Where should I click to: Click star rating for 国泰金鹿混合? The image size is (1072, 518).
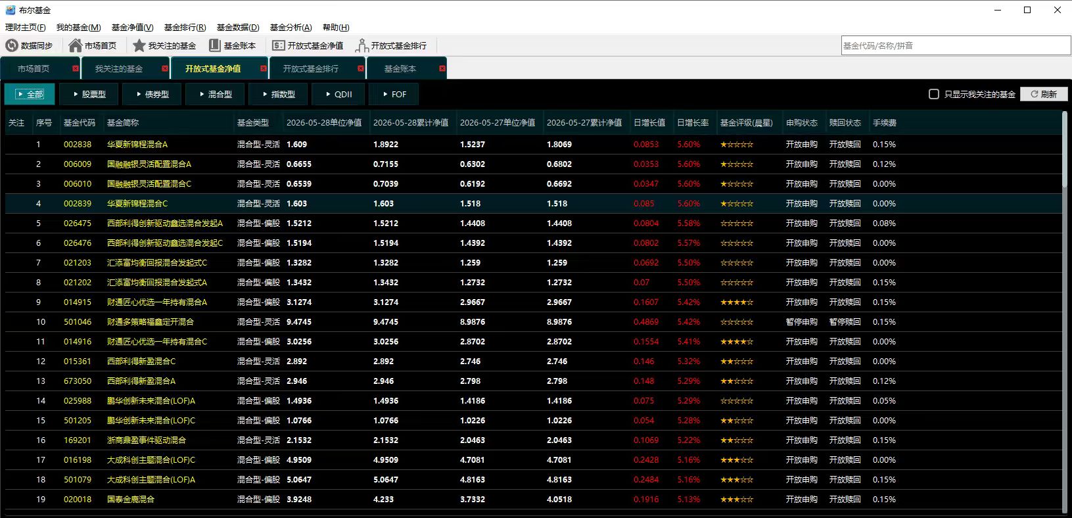[x=737, y=500]
